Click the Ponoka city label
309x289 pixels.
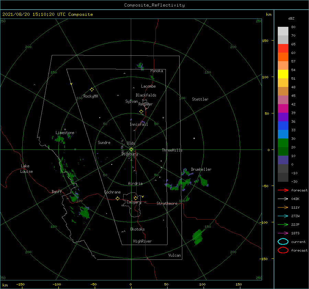tap(157, 71)
